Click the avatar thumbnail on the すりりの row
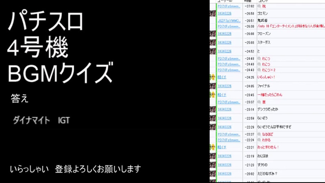Viewport: 325px width, 183px height. click(x=213, y=165)
